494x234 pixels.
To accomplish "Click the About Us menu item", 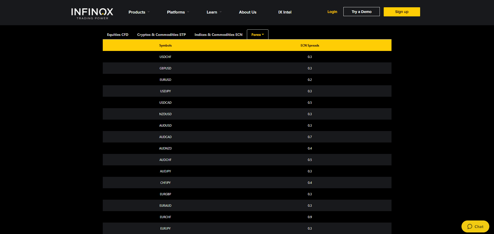I will click(x=247, y=12).
